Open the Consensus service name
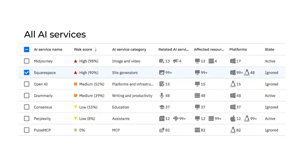The width and height of the screenshot is (304, 161). point(43,107)
